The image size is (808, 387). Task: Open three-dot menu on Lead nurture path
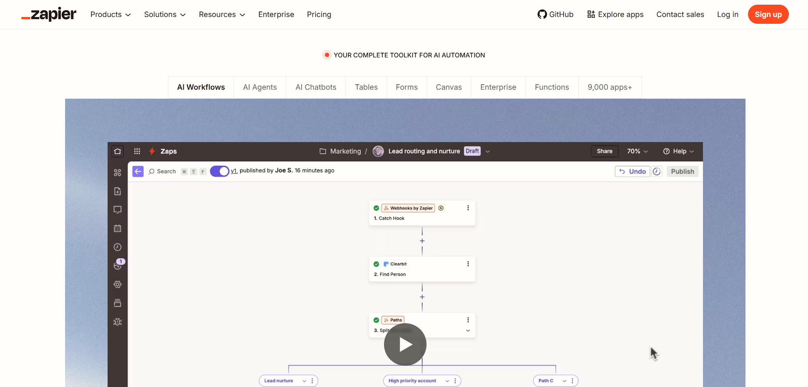pos(312,381)
